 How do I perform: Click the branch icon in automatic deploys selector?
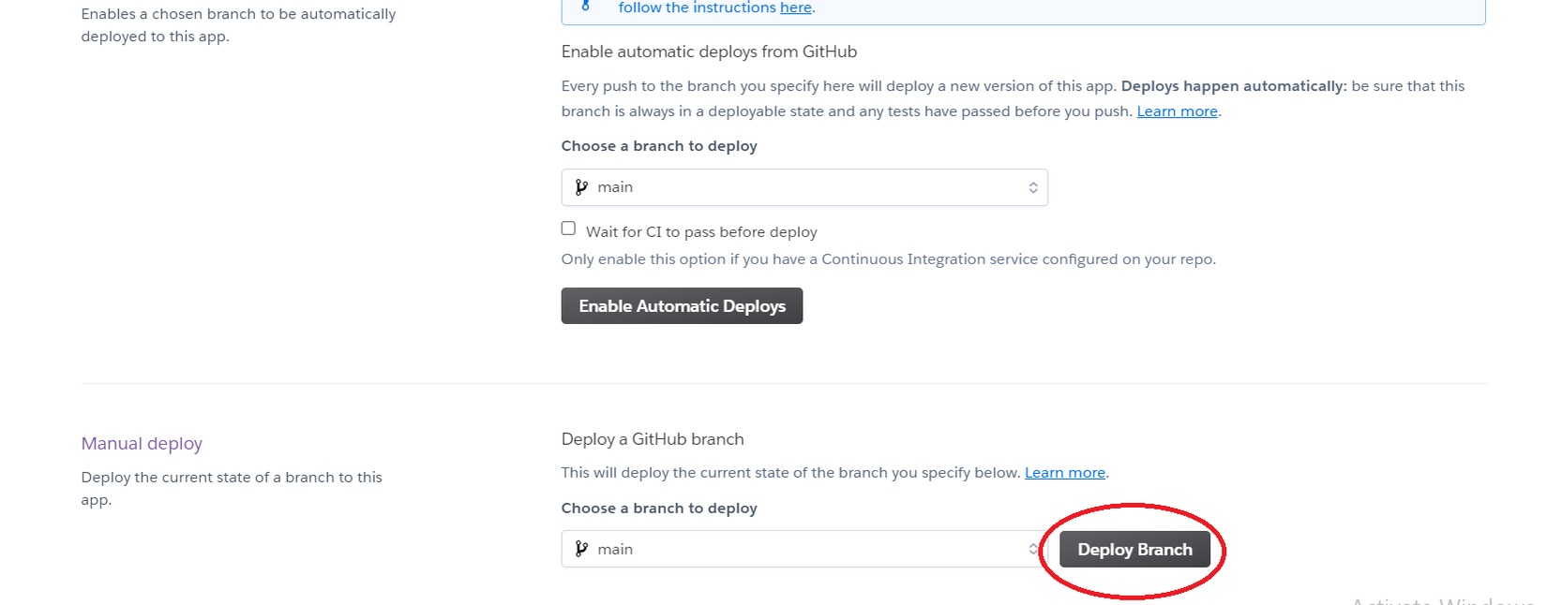click(581, 187)
